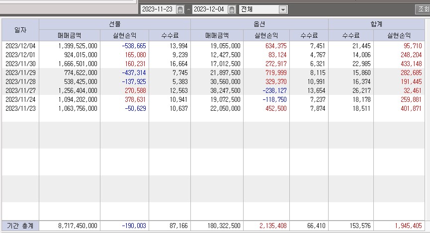The width and height of the screenshot is (430, 233).
Task: Click total profit value 248,204
Action: 411,55
